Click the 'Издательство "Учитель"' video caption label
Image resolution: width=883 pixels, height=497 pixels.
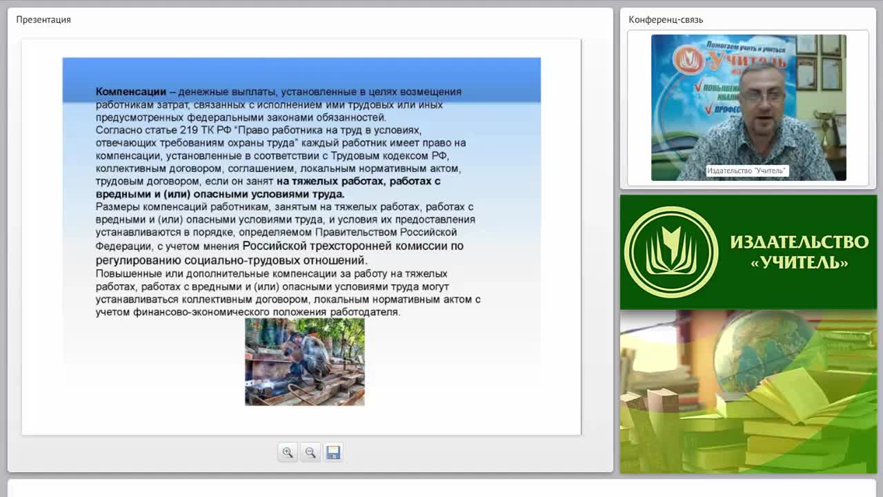(x=746, y=170)
